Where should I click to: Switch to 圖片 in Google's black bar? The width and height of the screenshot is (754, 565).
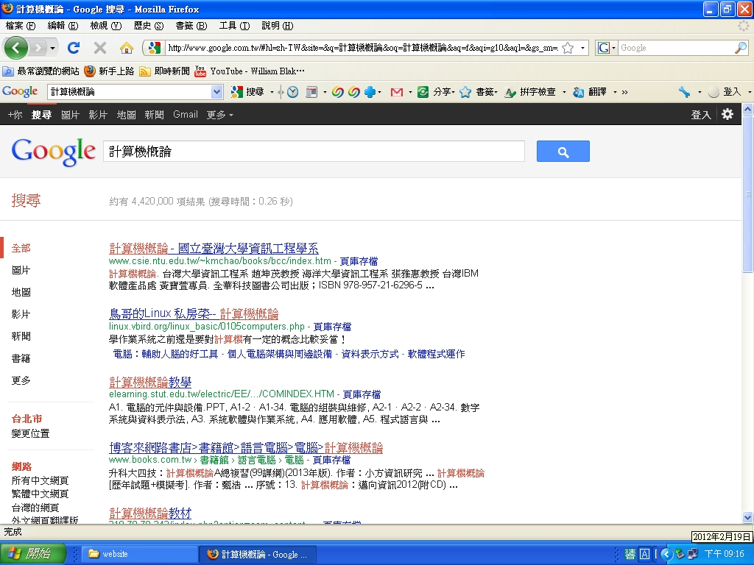tap(70, 115)
